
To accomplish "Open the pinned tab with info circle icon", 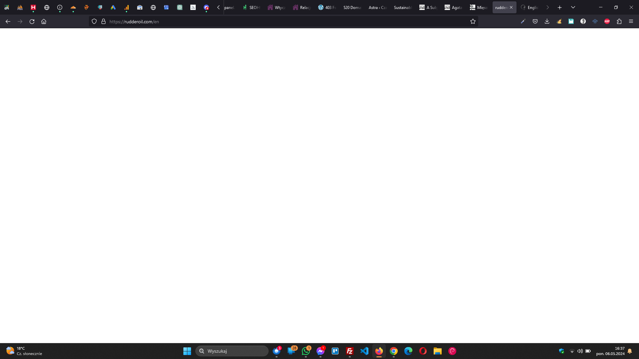I will pyautogui.click(x=60, y=7).
